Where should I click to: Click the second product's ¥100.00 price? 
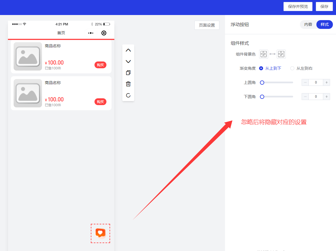(x=54, y=99)
